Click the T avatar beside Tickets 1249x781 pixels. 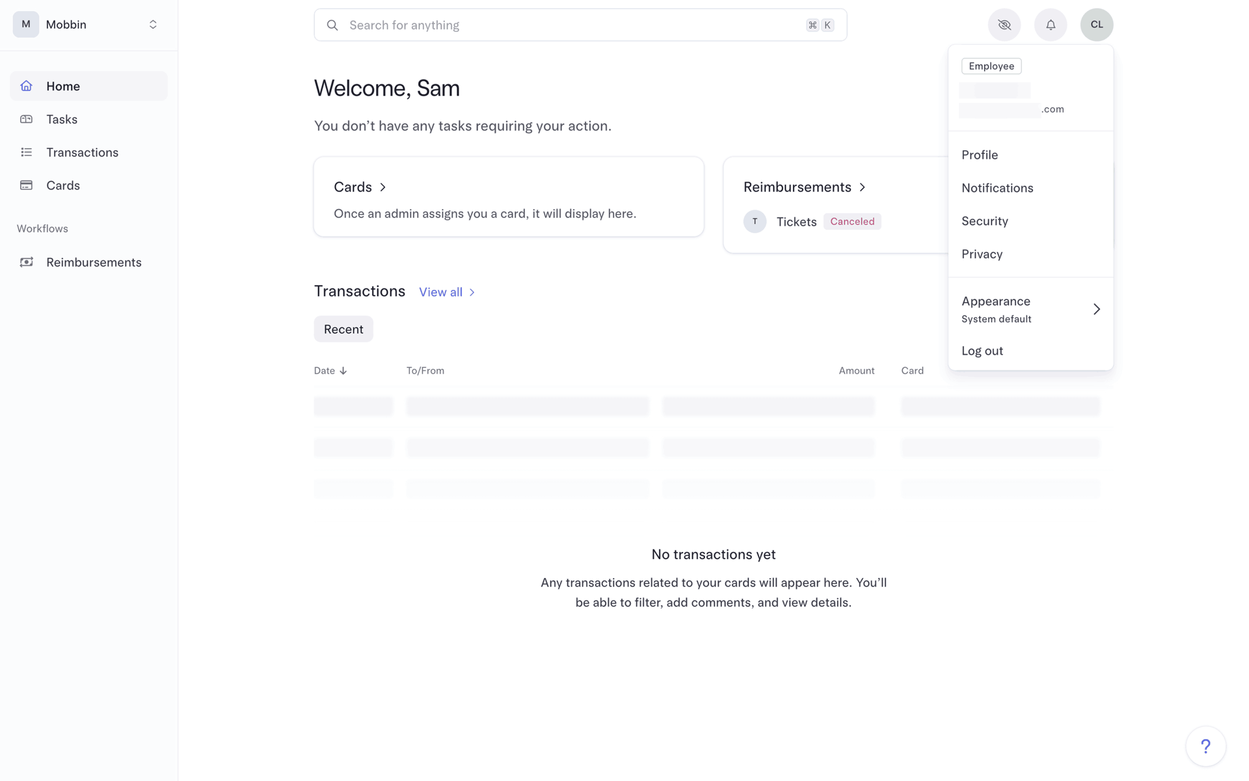click(755, 221)
